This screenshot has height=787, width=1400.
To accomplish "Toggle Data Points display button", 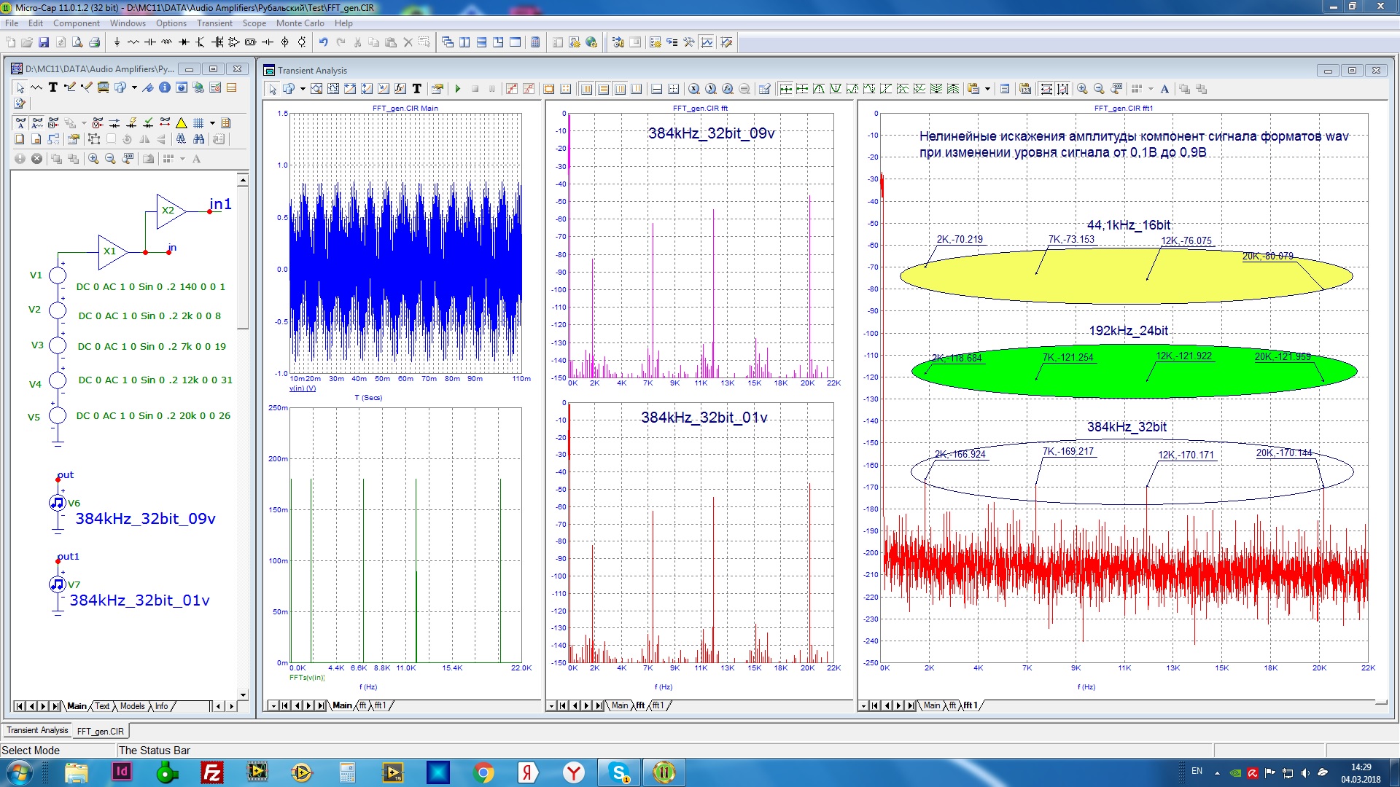I will 512,89.
